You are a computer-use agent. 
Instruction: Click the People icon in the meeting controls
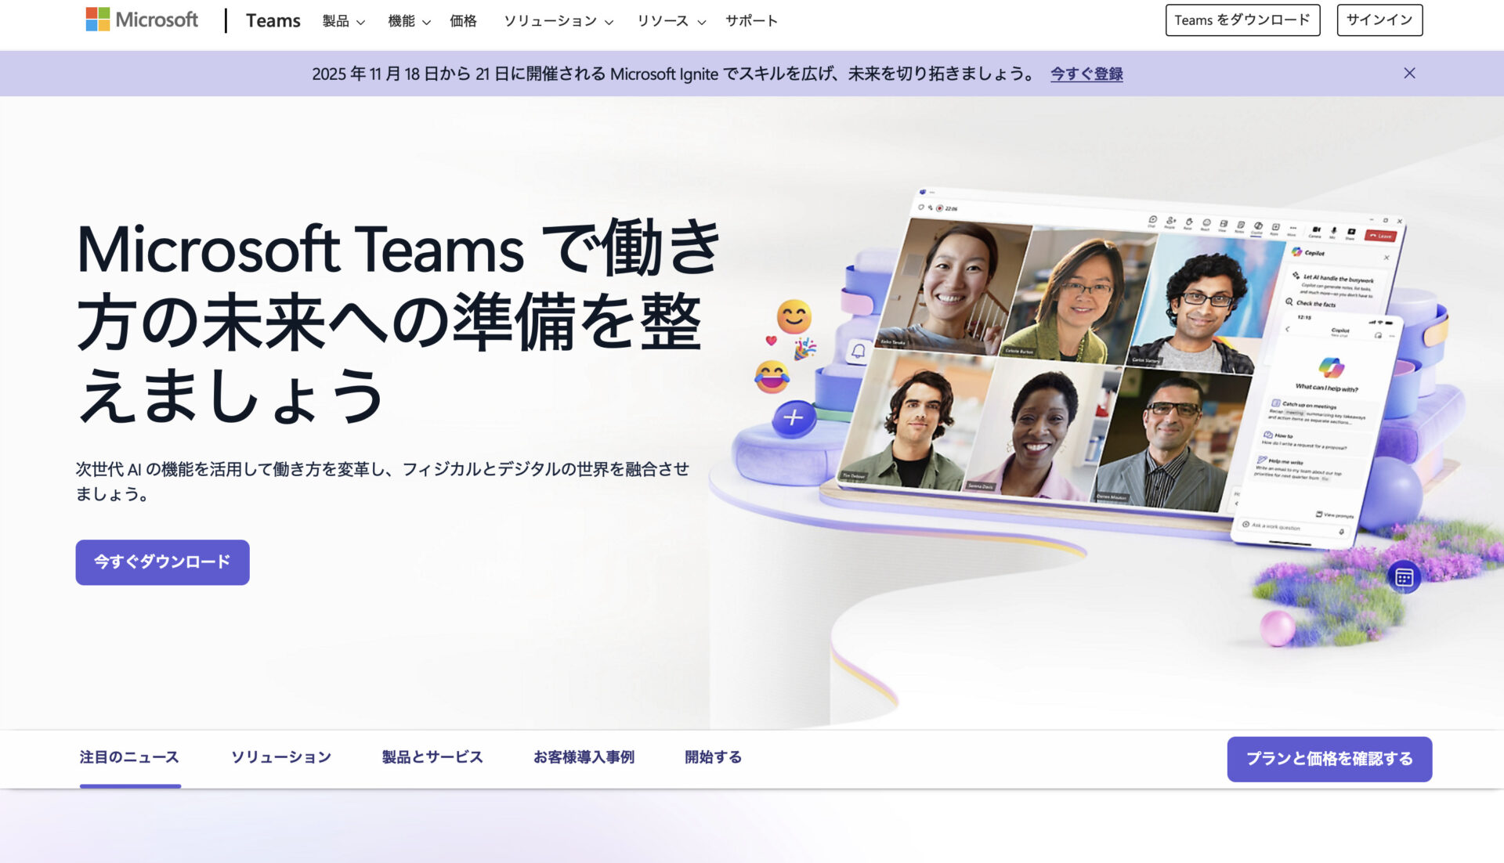pyautogui.click(x=1170, y=222)
